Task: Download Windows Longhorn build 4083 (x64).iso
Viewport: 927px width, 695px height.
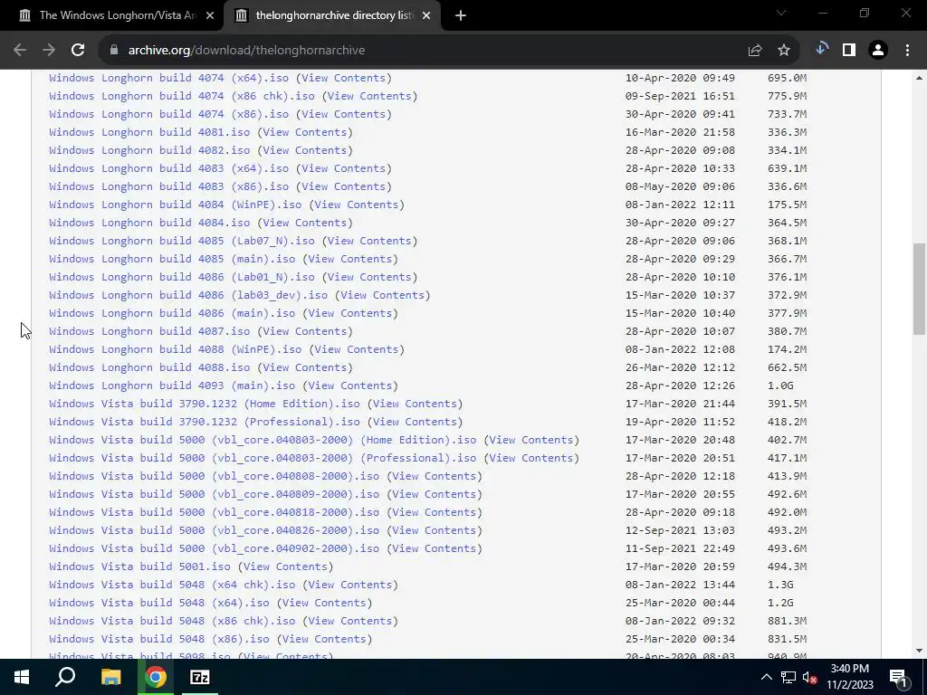Action: click(169, 168)
